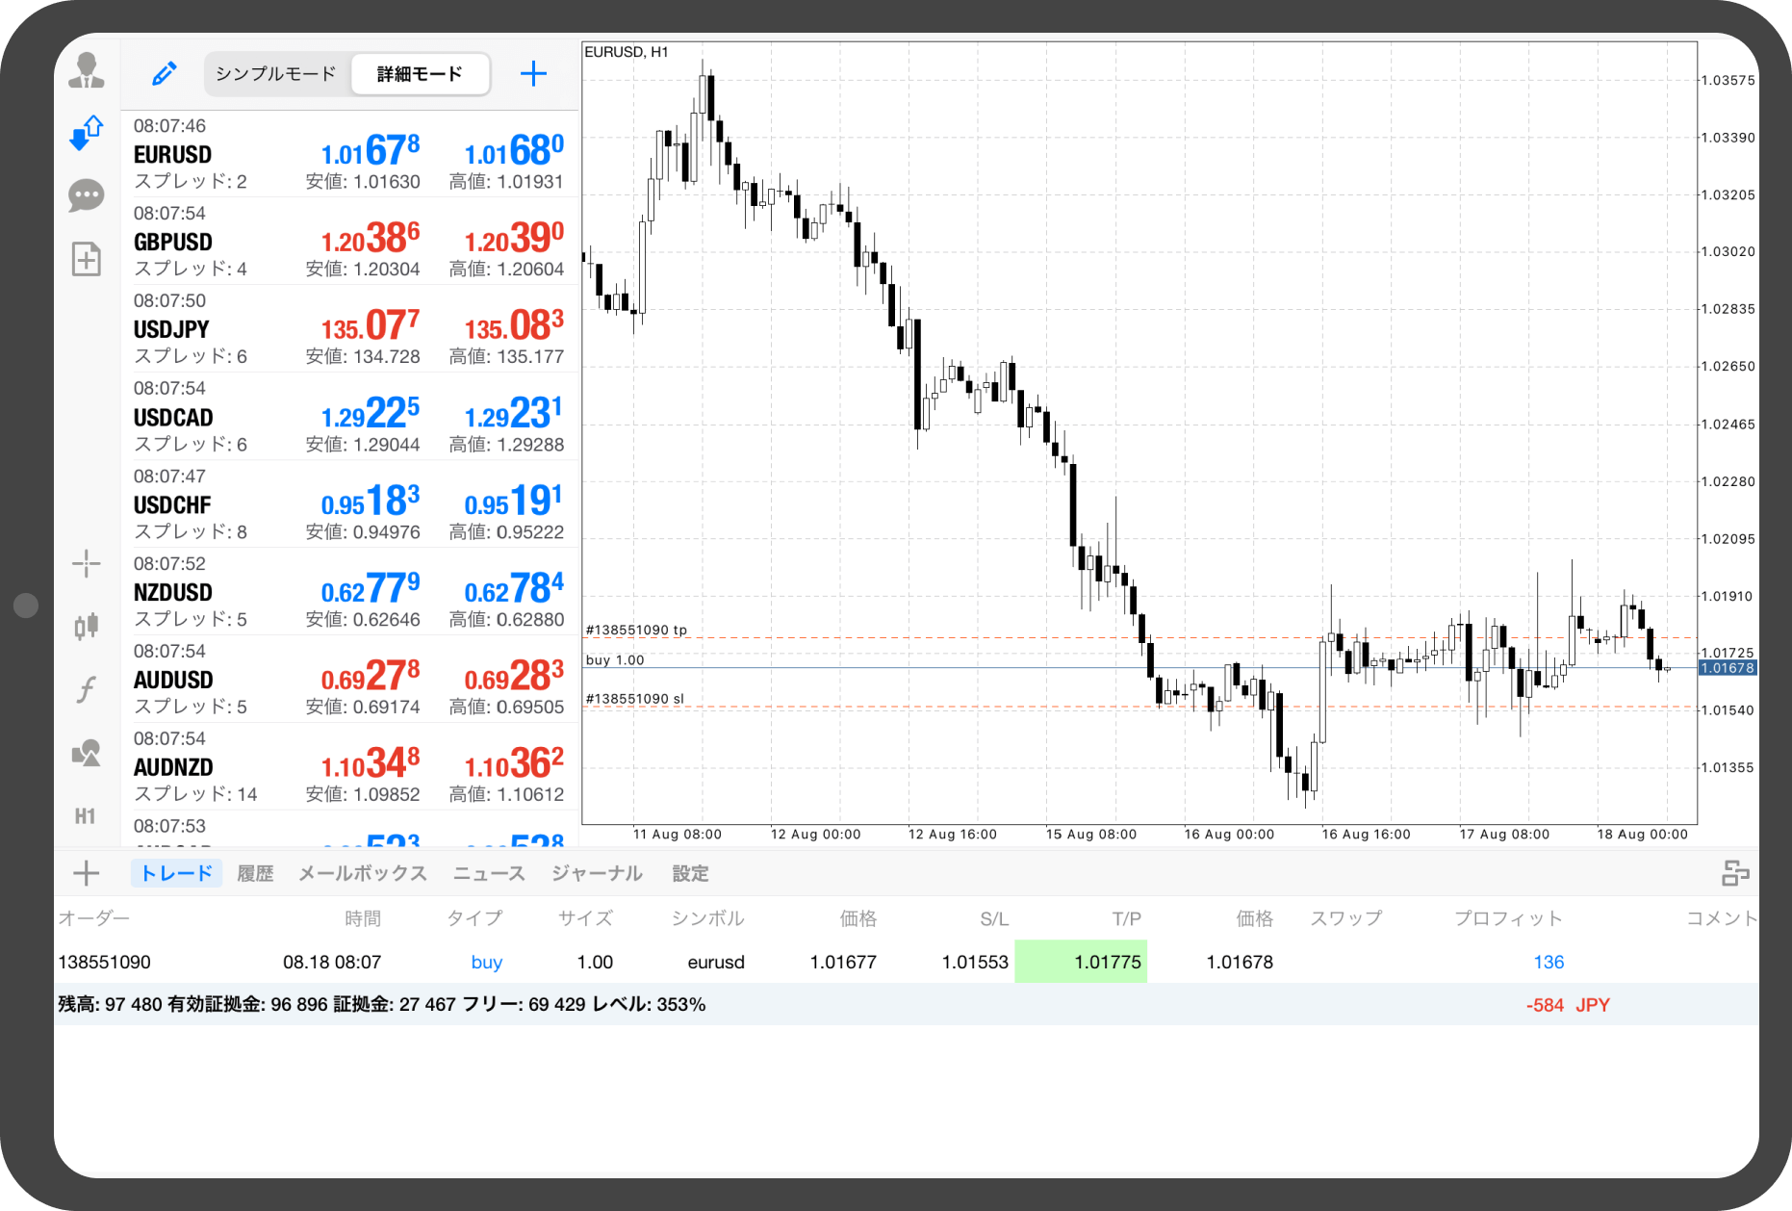Open the chart objects shapes icon
The width and height of the screenshot is (1792, 1211).
(x=87, y=753)
